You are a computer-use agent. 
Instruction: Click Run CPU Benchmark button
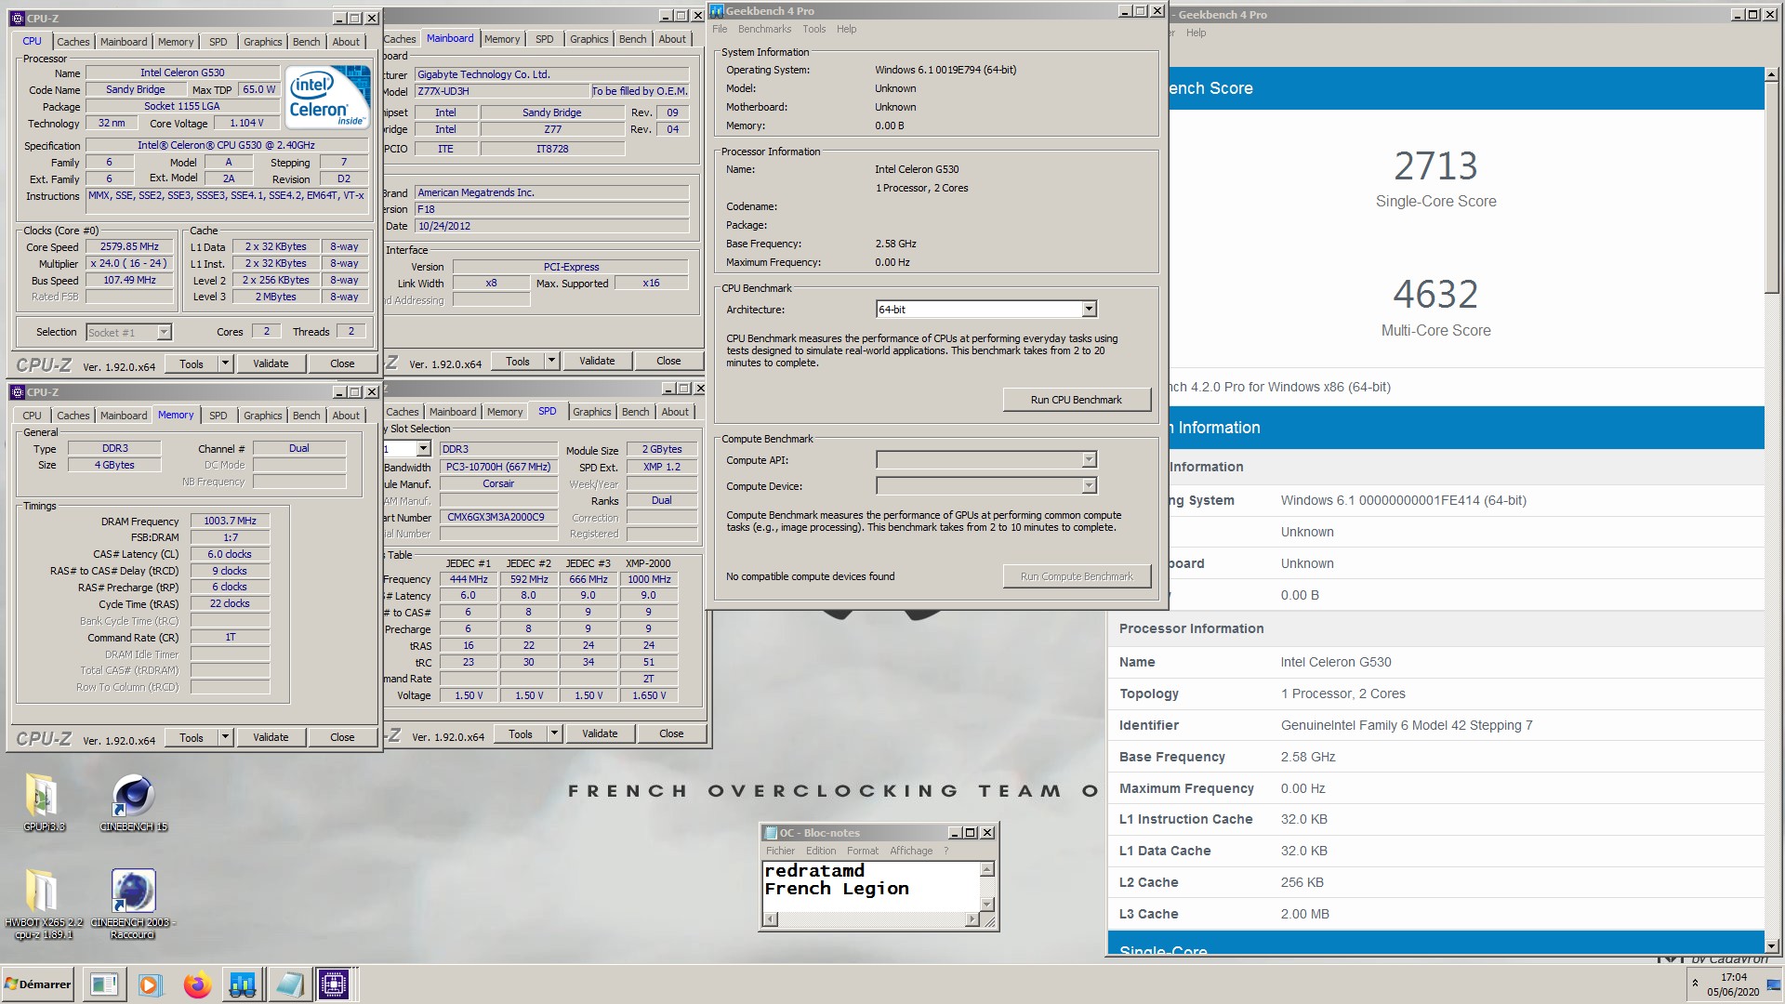point(1077,400)
